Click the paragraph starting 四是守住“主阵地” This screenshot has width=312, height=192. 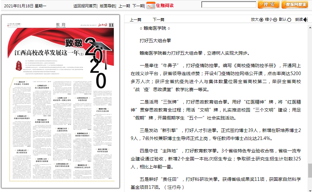pos(216,159)
